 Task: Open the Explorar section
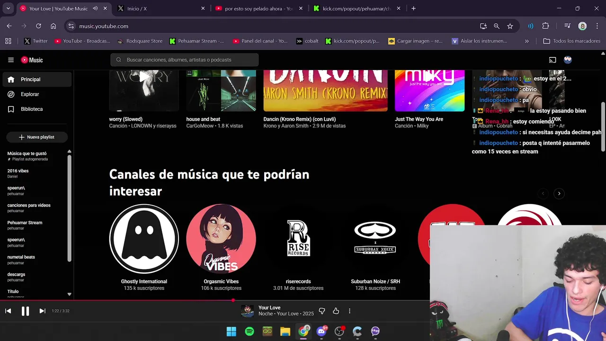coord(37,94)
